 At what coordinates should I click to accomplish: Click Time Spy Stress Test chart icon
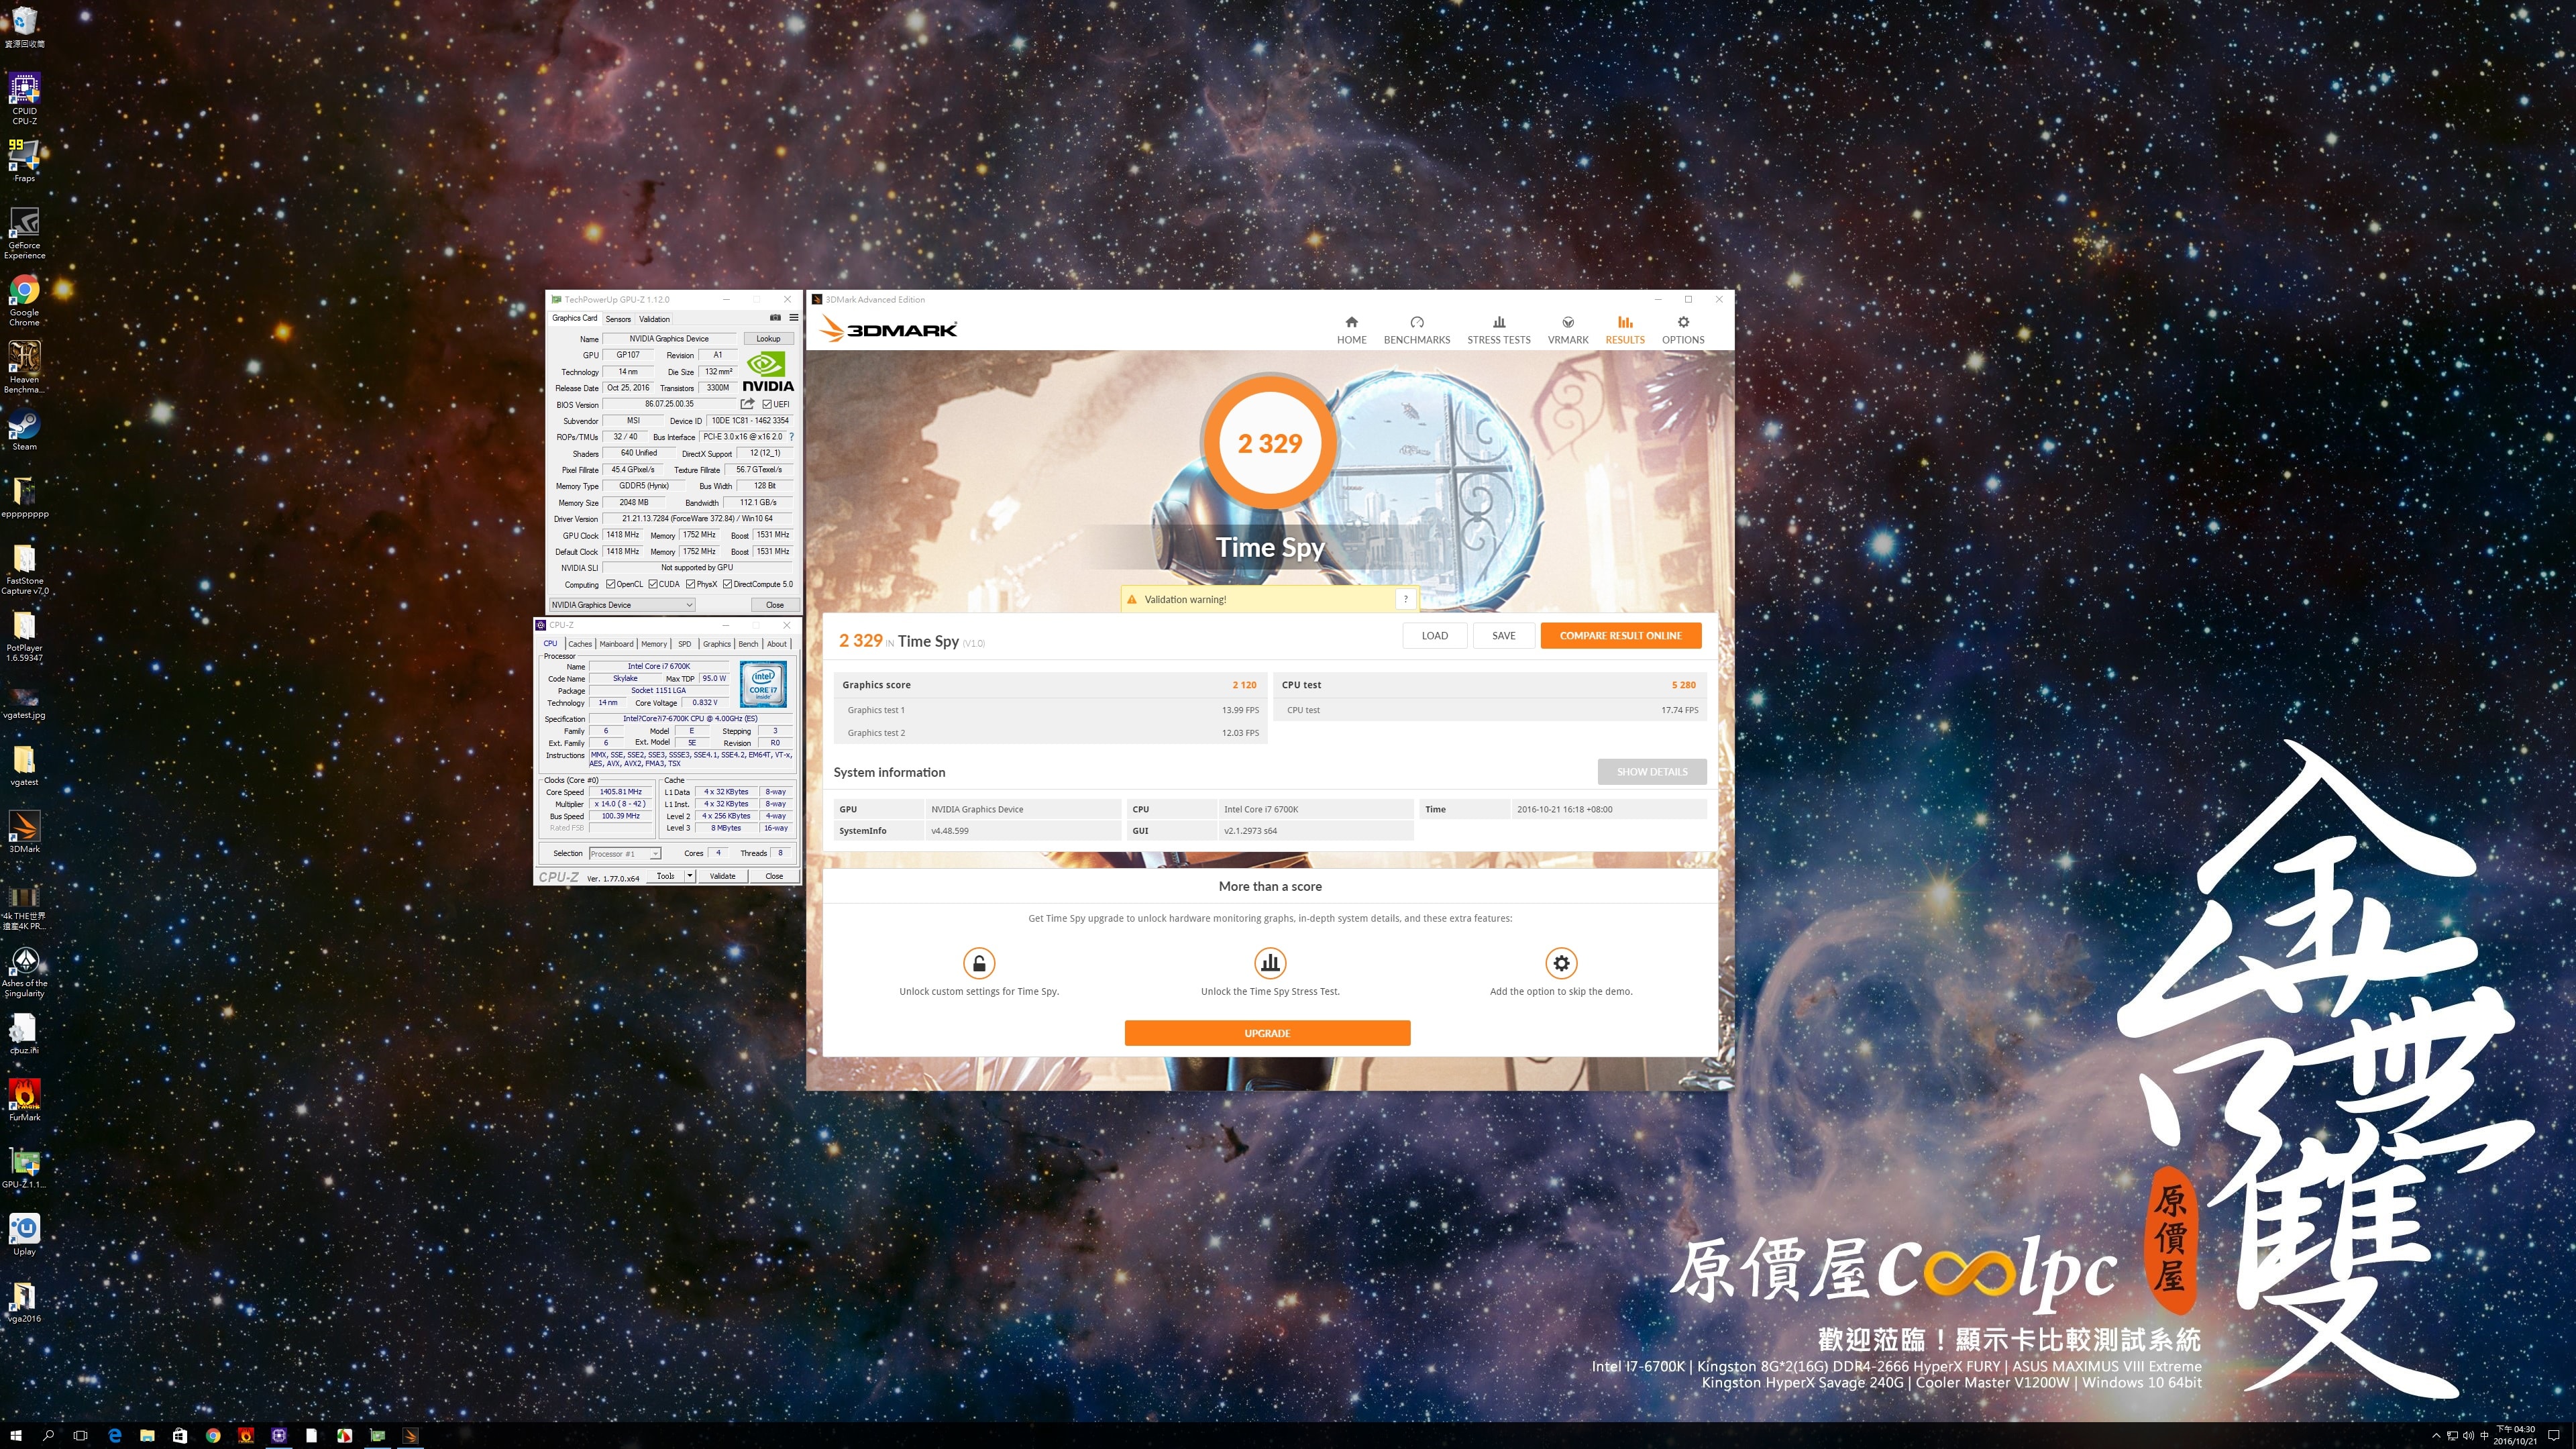point(1269,962)
